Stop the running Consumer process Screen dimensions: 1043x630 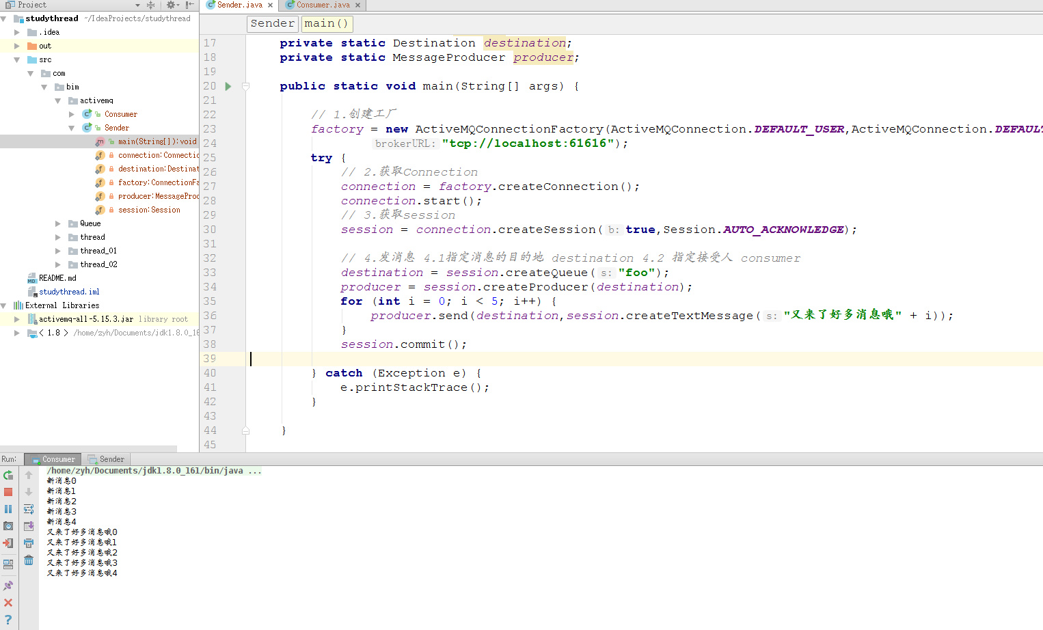point(8,492)
